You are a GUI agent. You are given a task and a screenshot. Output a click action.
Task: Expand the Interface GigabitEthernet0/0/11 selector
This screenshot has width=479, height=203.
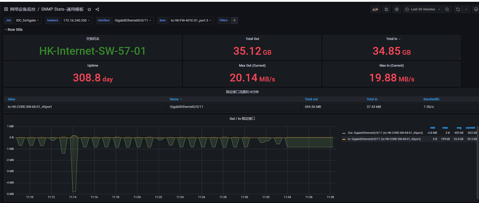(x=133, y=20)
